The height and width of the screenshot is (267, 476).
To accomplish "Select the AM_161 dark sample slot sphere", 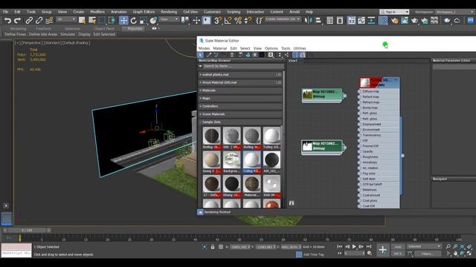I will 271,159.
